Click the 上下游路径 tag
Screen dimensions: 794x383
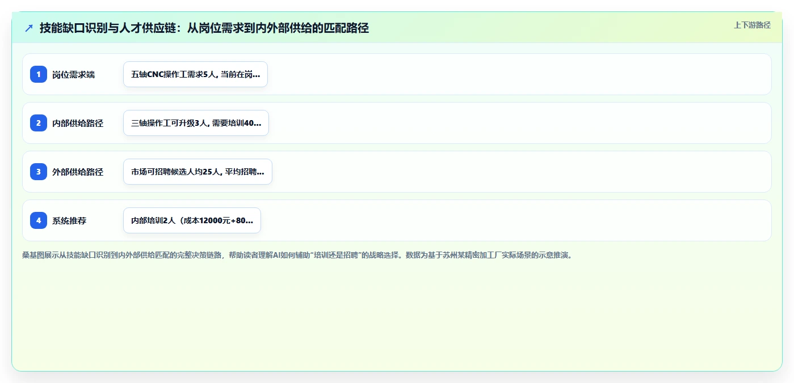coord(752,25)
